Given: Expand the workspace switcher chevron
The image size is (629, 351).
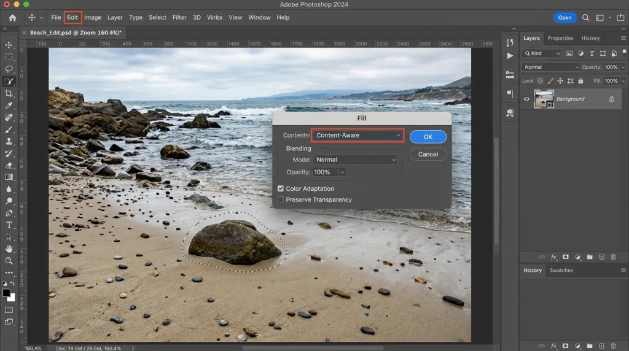Looking at the screenshot, I should [610, 18].
